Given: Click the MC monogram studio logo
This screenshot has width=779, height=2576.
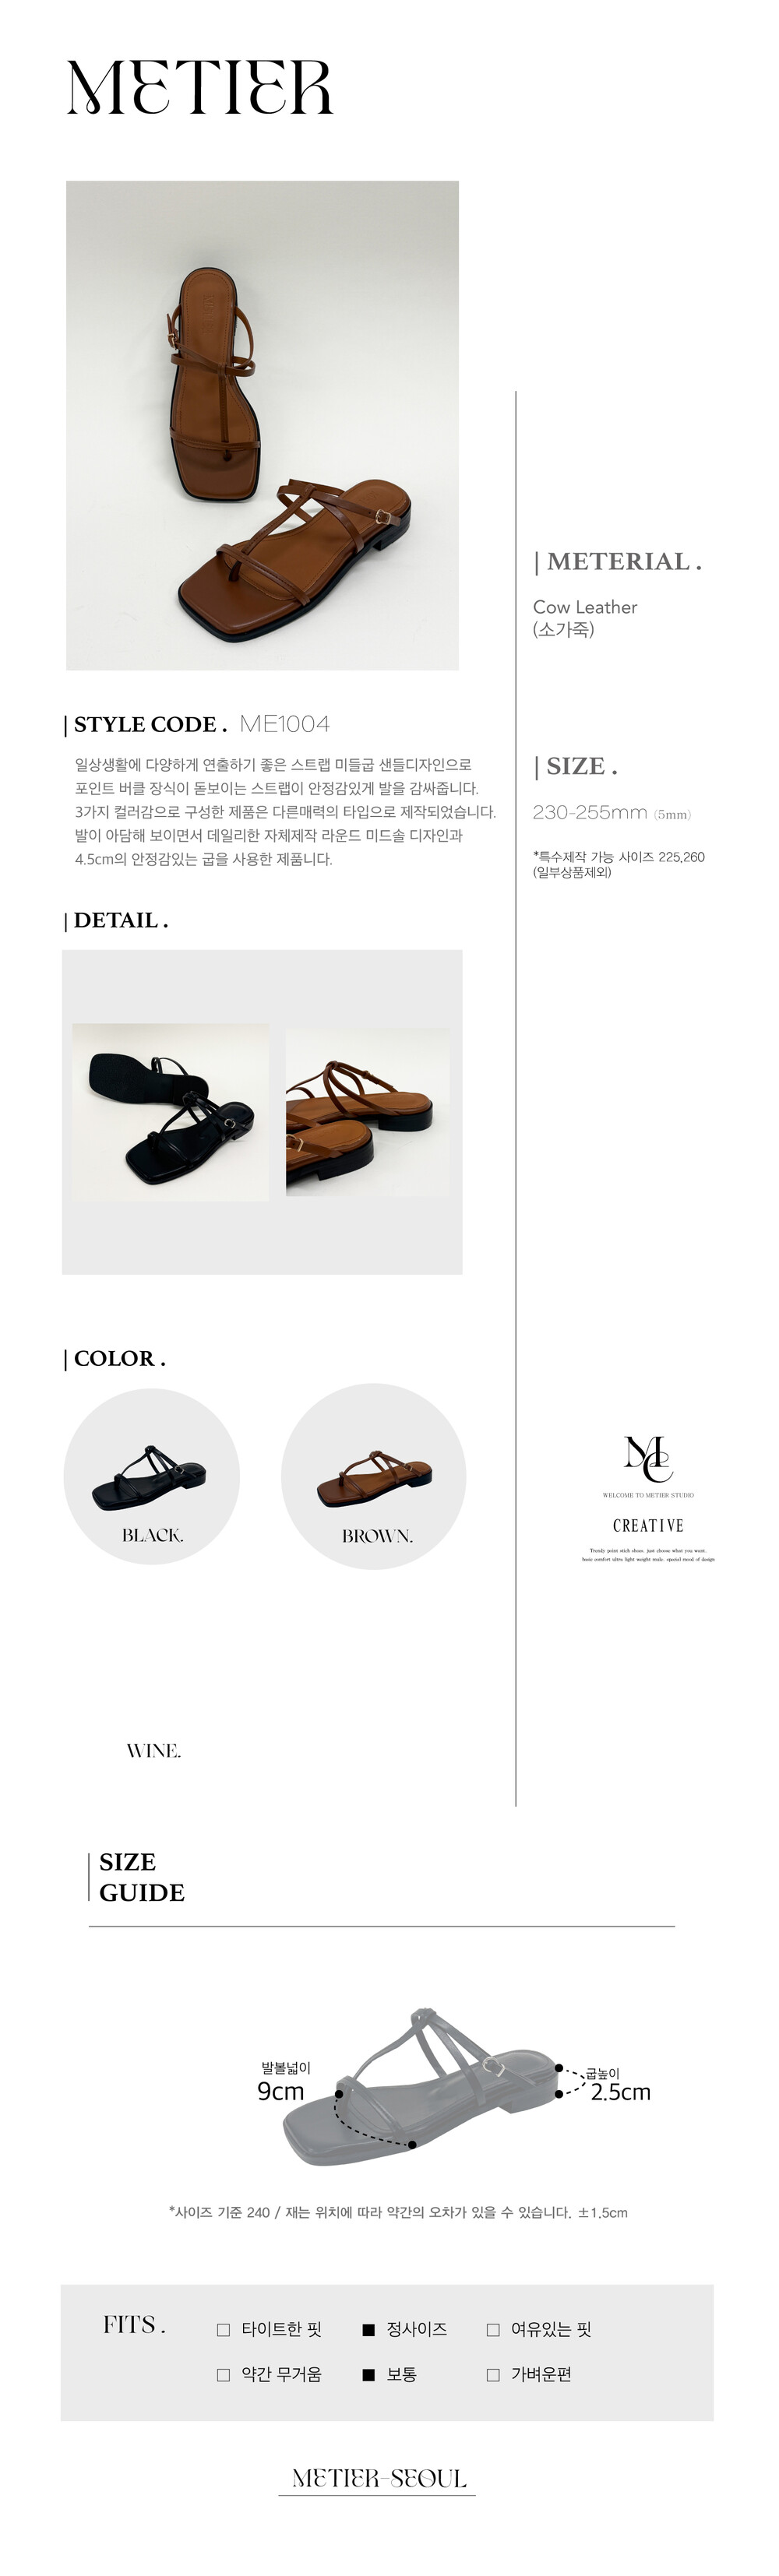Looking at the screenshot, I should tap(648, 1458).
